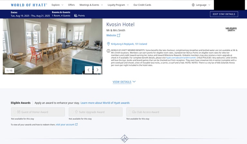Click the Club Access Award icon
The image size is (247, 144).
click(134, 112)
